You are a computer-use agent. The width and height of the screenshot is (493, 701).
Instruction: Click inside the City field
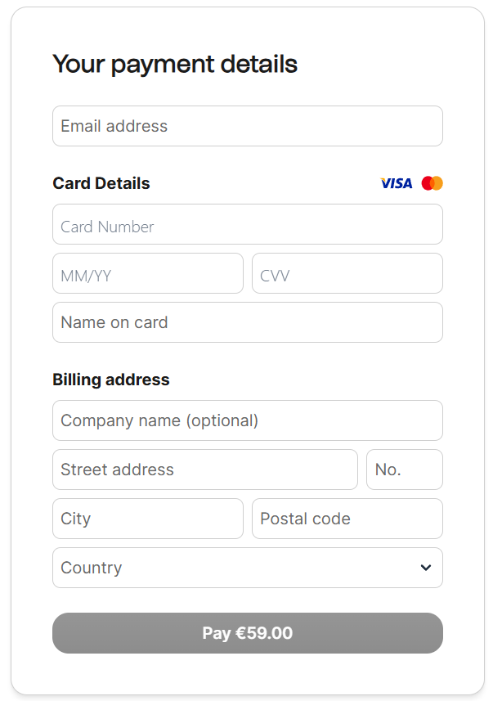click(x=147, y=519)
